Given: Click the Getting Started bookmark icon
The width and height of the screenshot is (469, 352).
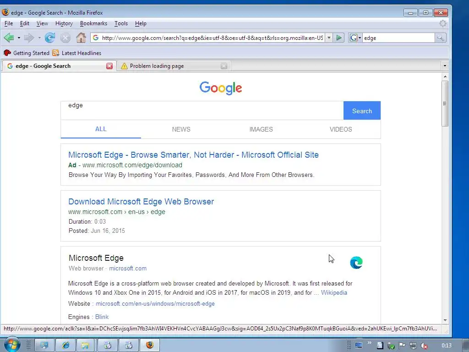Looking at the screenshot, I should [x=7, y=53].
